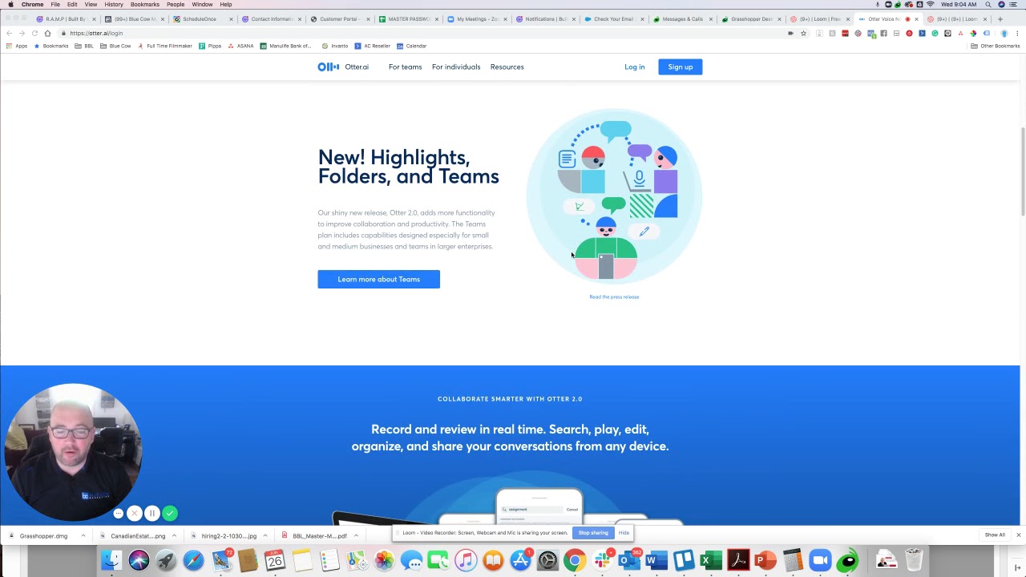This screenshot has height=577, width=1026.
Task: Click Show All downloads button
Action: click(995, 535)
